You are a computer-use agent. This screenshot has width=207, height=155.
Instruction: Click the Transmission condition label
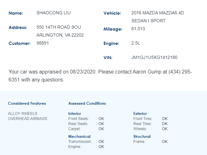[x=80, y=142]
